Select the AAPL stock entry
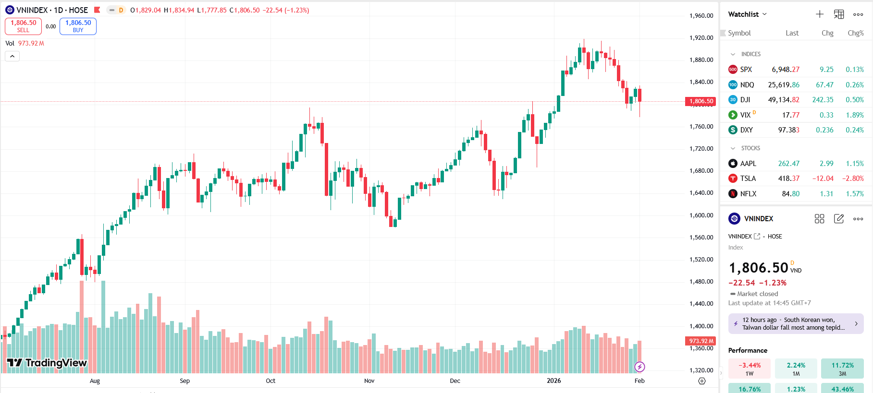This screenshot has height=393, width=873. tap(793, 163)
